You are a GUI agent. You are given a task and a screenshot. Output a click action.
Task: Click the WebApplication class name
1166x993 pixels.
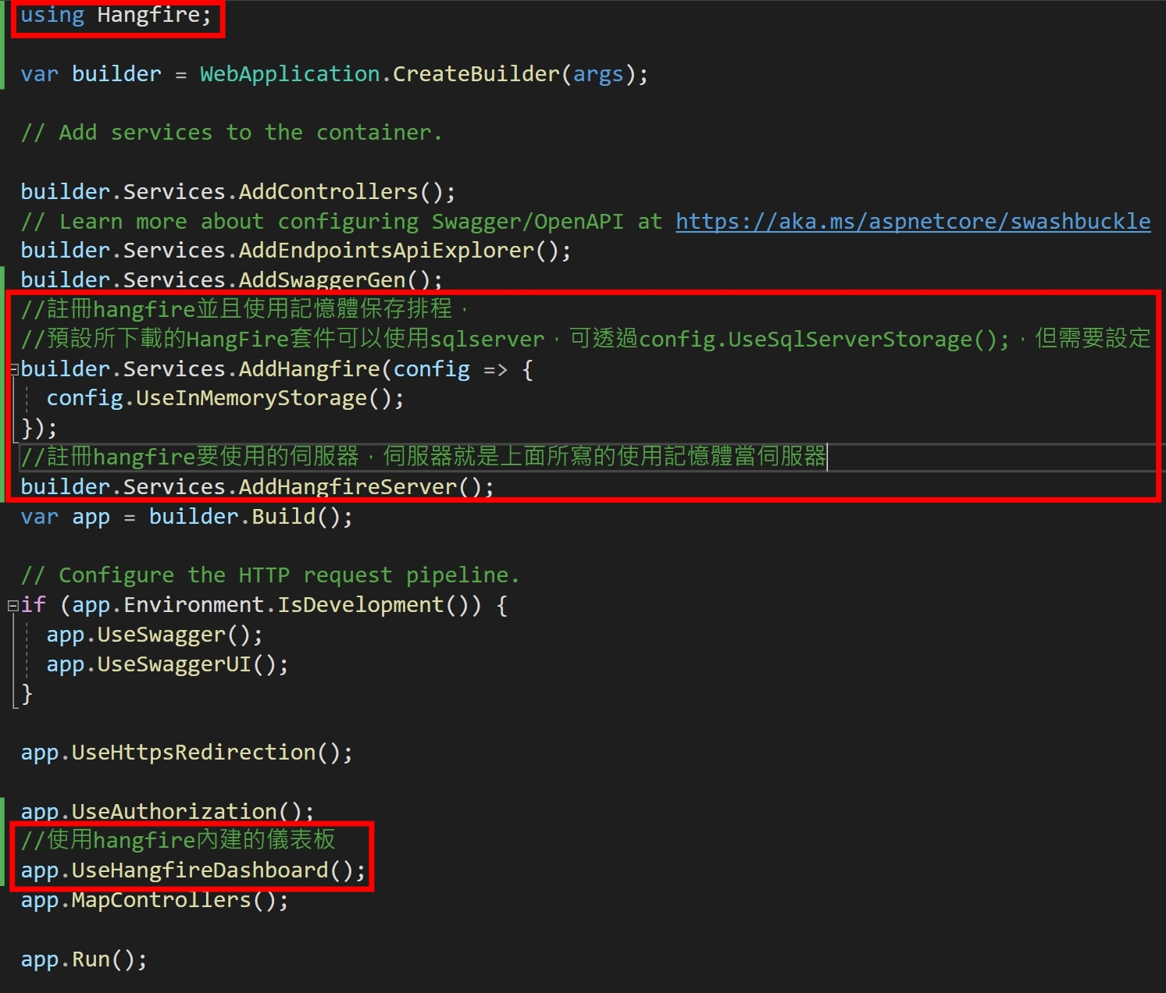pos(289,74)
